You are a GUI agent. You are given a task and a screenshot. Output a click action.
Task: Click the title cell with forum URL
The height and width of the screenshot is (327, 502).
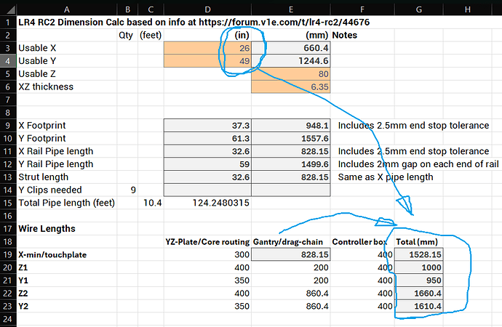coord(194,22)
